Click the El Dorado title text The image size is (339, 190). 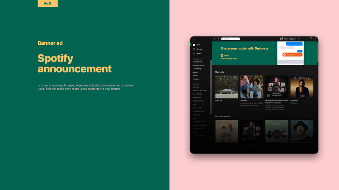(x=294, y=100)
